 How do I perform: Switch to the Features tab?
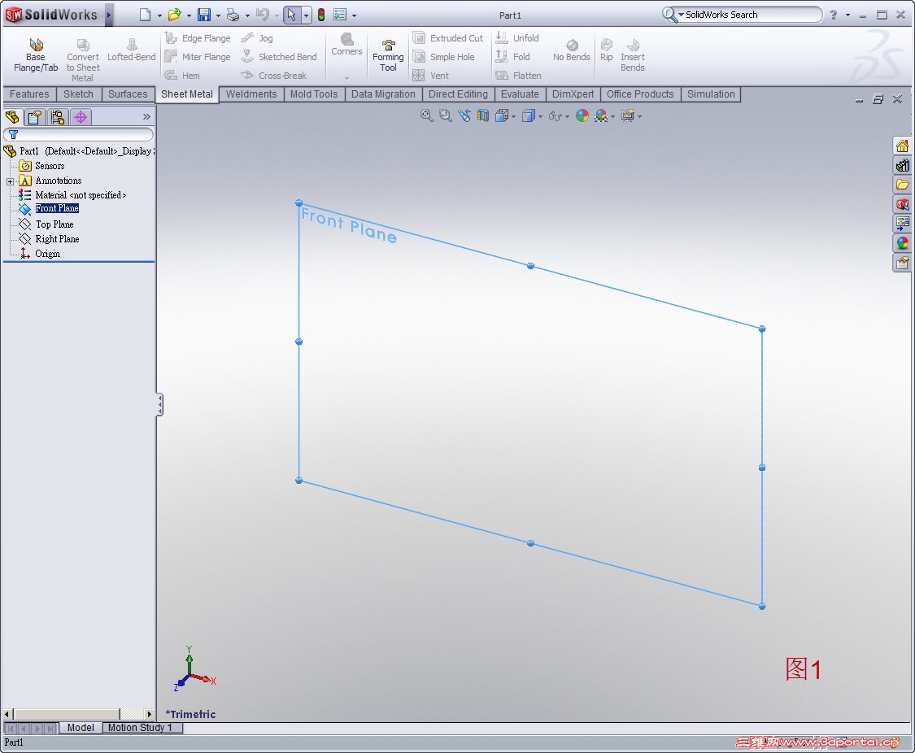(29, 94)
